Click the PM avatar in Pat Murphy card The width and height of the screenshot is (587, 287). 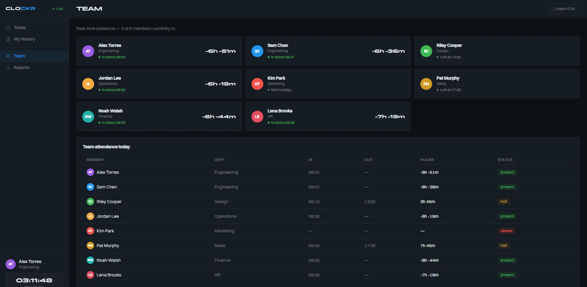pos(426,84)
